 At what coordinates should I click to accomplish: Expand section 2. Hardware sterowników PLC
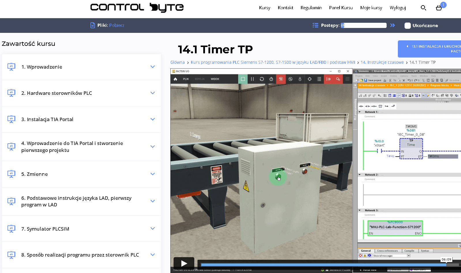(x=153, y=93)
